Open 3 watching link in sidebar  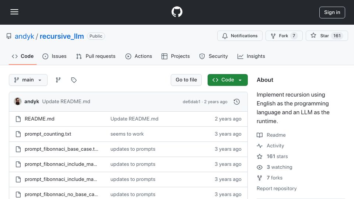click(x=280, y=167)
